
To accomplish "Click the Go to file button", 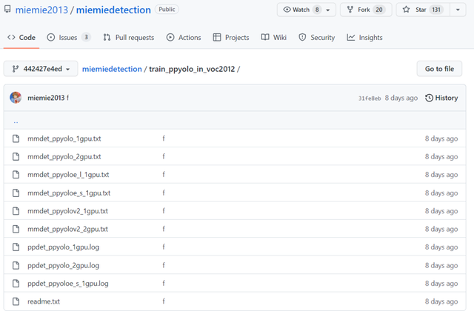I will [439, 69].
